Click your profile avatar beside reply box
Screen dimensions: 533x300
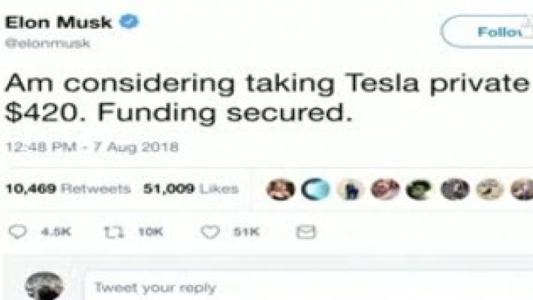(x=44, y=287)
